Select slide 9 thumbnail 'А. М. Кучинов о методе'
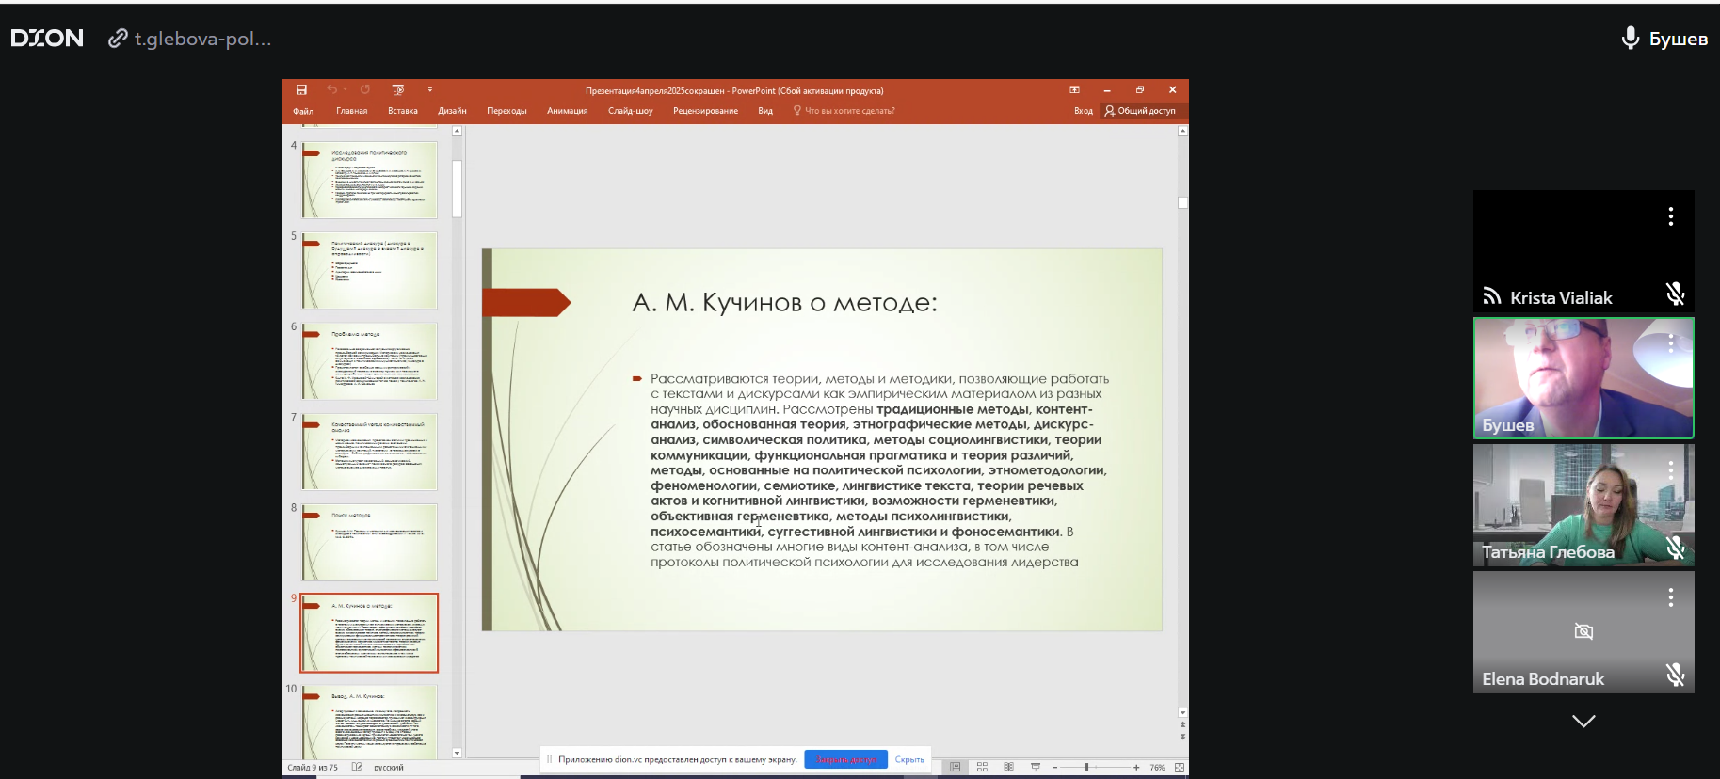Screen dimensions: 1720x779 369,632
